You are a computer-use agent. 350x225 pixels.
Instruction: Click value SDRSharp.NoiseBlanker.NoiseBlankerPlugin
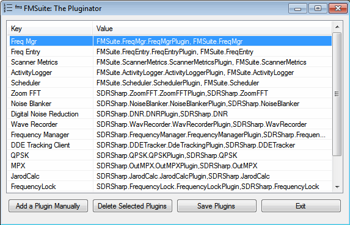click(198, 104)
